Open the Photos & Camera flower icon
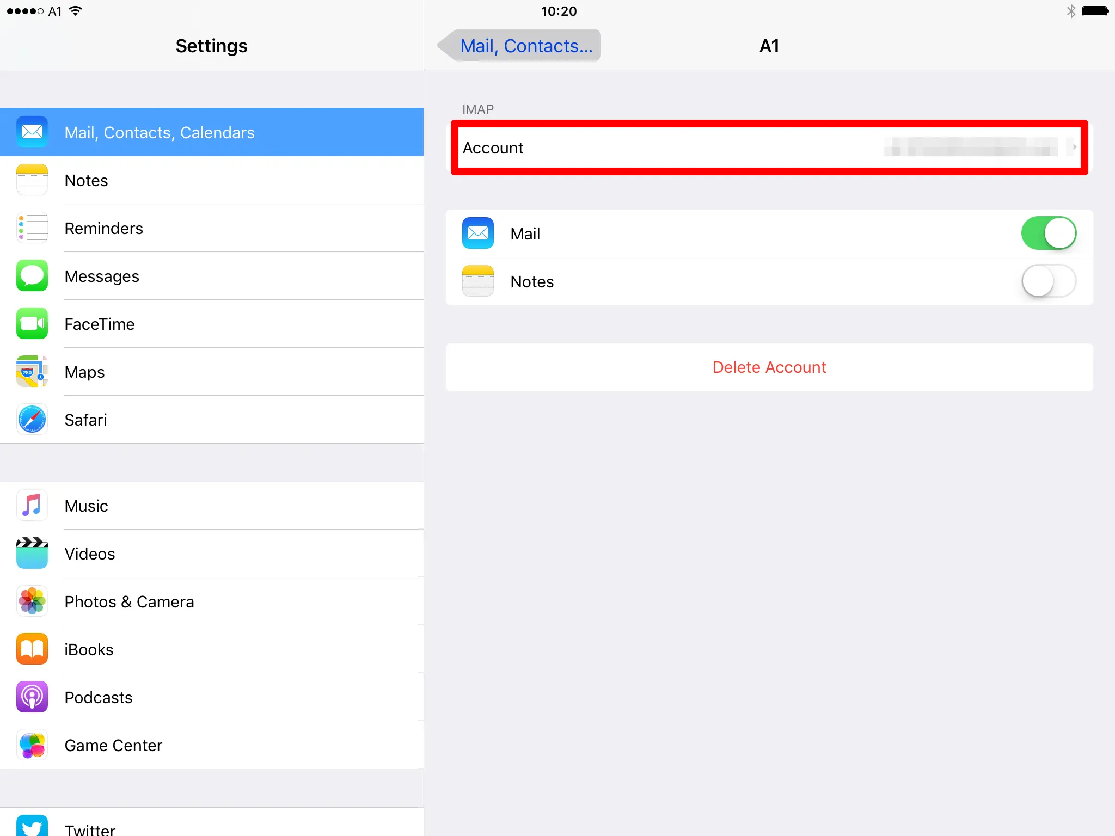The width and height of the screenshot is (1115, 836). (x=32, y=601)
